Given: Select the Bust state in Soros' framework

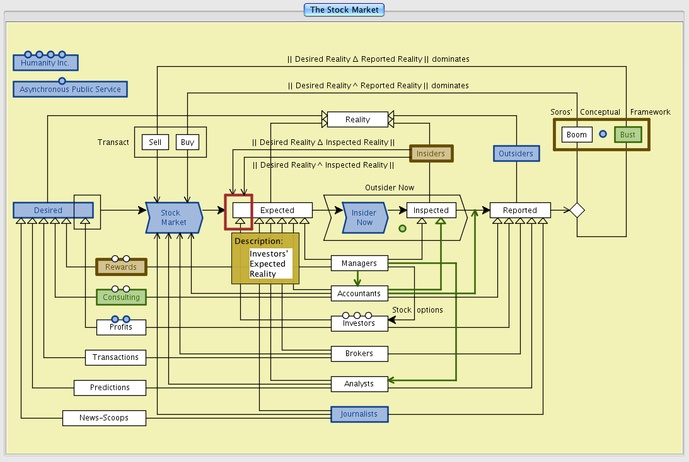Looking at the screenshot, I should point(627,135).
